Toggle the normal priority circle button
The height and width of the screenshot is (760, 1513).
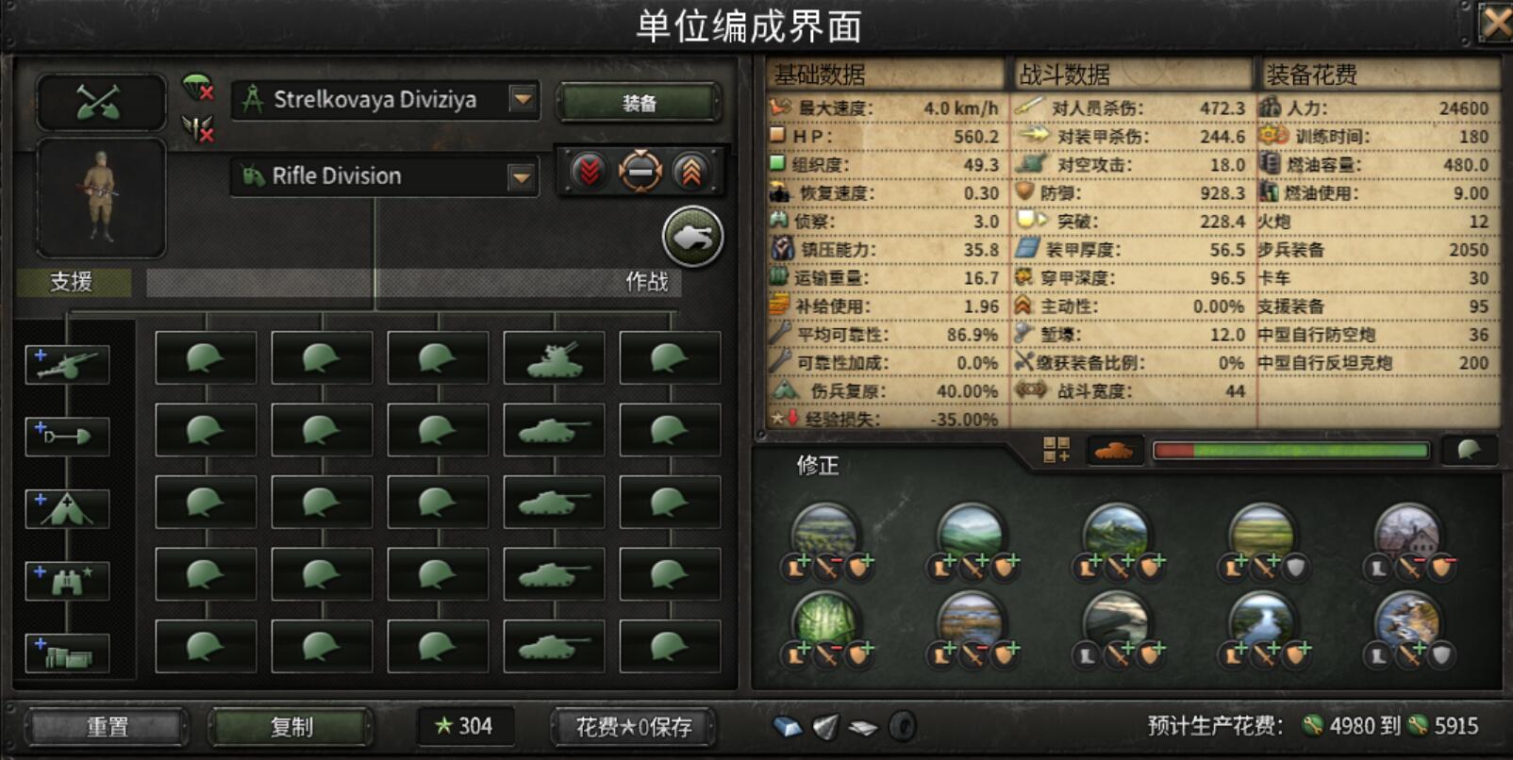640,172
